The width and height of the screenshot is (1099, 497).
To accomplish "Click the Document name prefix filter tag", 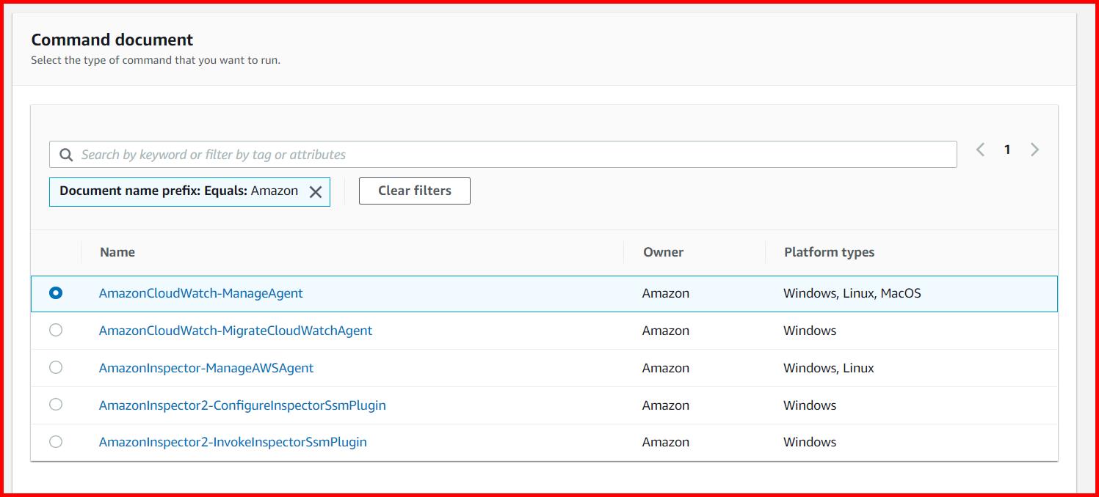I will [x=176, y=191].
